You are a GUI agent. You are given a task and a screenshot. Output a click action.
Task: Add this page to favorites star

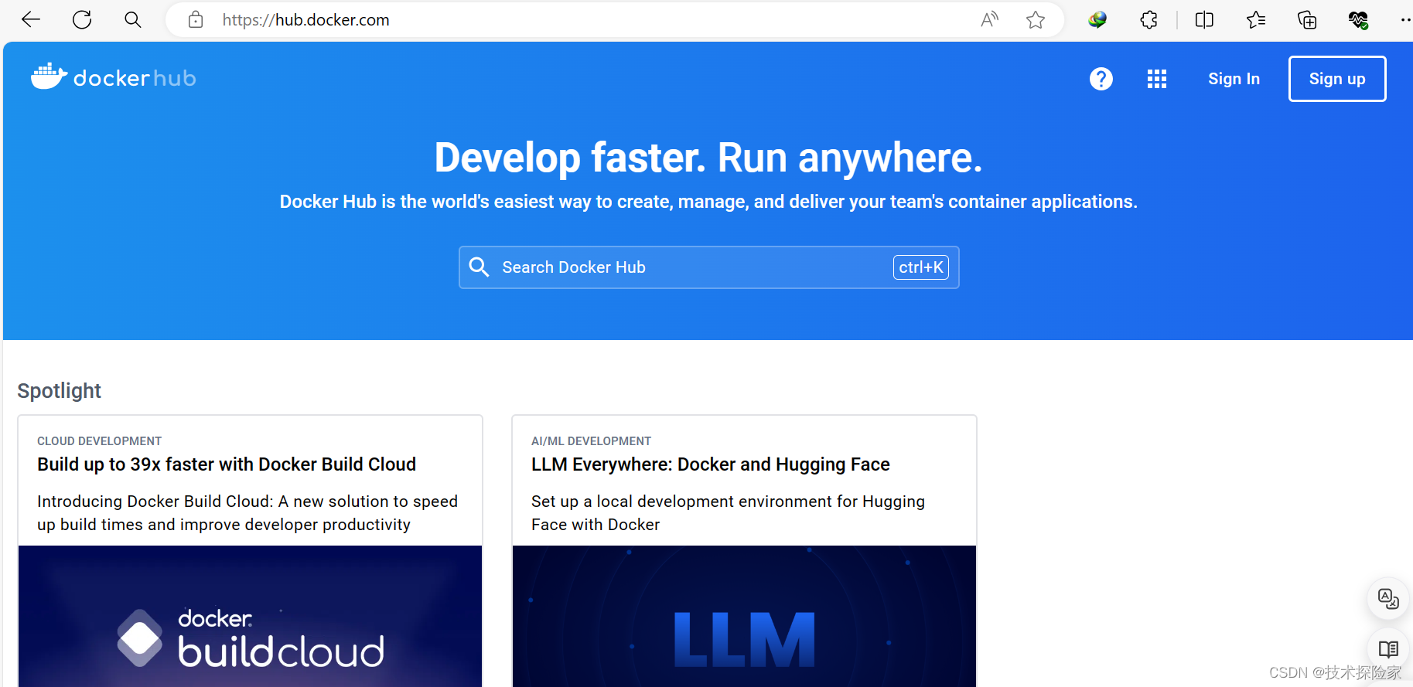coord(1036,19)
